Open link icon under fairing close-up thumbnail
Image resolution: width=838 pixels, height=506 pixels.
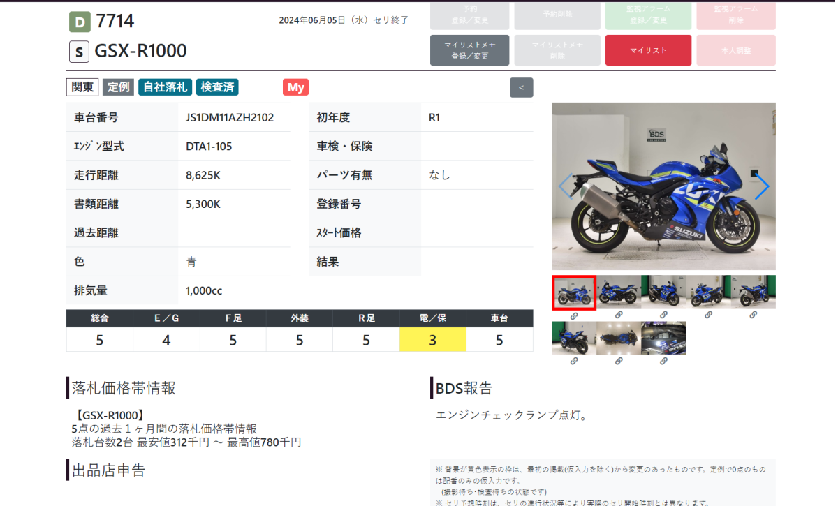click(x=663, y=361)
